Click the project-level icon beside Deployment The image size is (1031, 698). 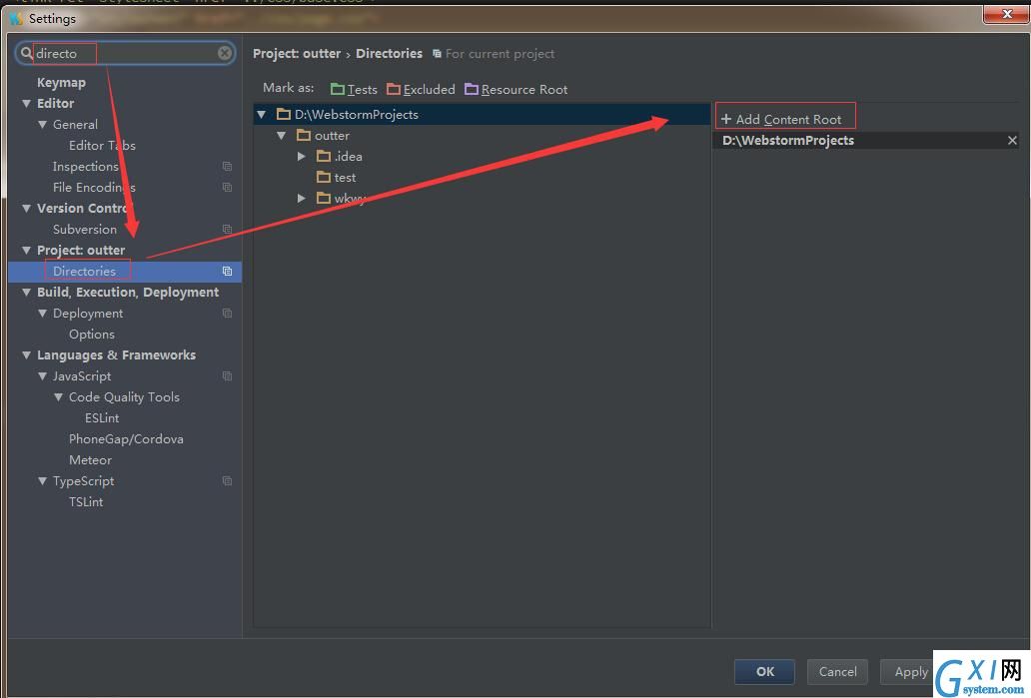(x=227, y=314)
